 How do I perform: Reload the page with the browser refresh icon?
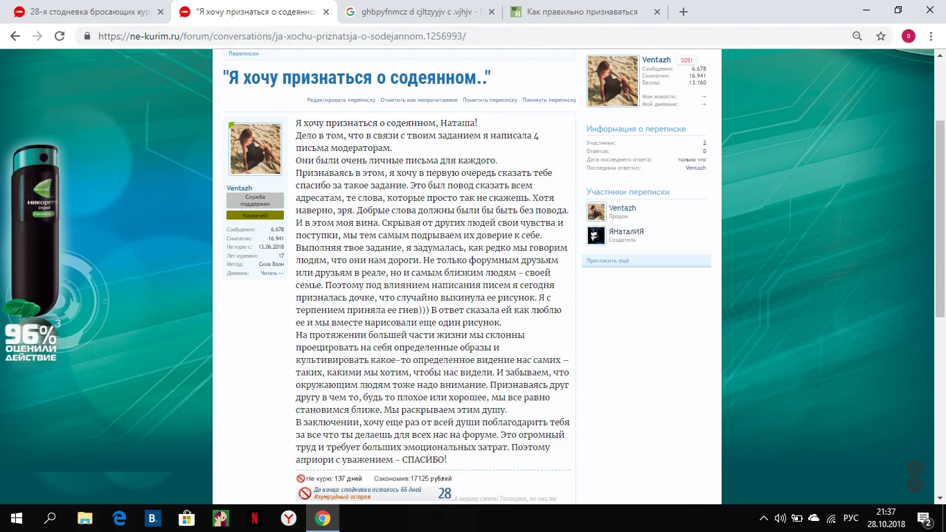point(60,36)
